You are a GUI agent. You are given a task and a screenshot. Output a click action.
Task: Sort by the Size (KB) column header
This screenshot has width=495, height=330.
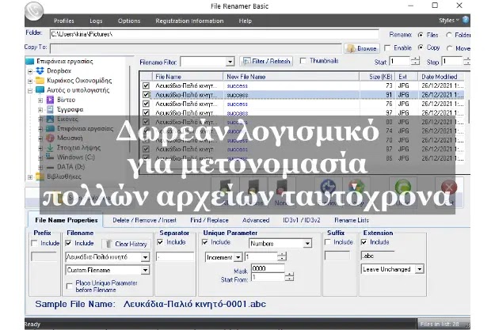378,77
